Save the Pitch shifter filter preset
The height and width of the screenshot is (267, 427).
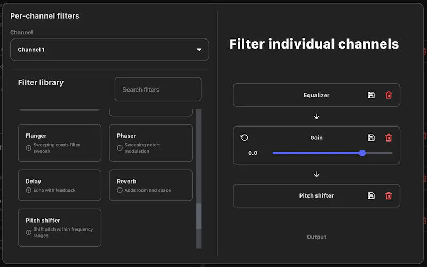371,195
